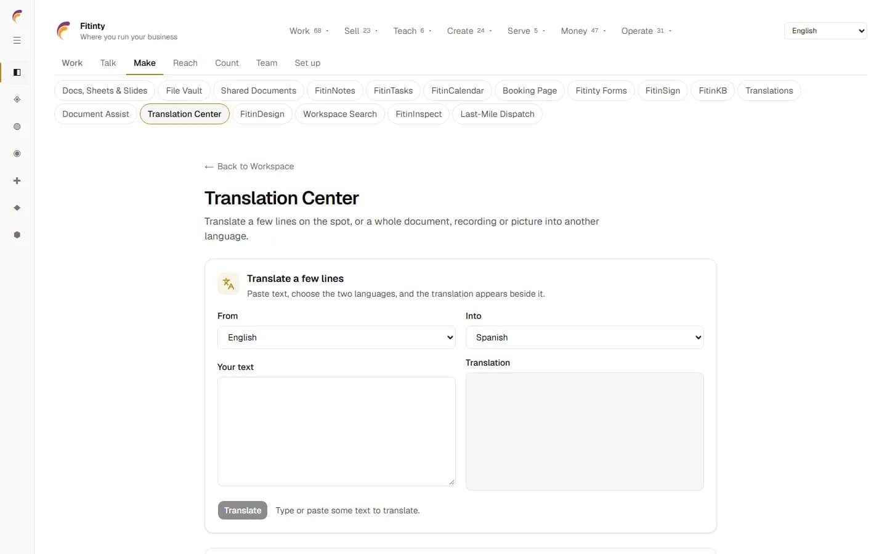Viewport: 887px width, 554px height.
Task: Click the plus sidebar icon
Action: (x=17, y=181)
